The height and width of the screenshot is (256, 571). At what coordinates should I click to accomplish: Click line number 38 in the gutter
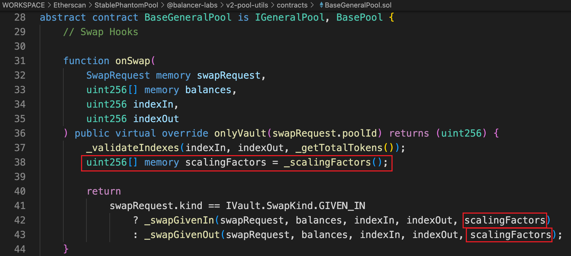(x=20, y=162)
